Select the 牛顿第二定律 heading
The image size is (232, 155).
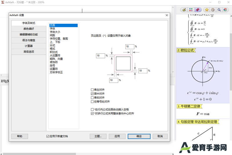coord(189,106)
